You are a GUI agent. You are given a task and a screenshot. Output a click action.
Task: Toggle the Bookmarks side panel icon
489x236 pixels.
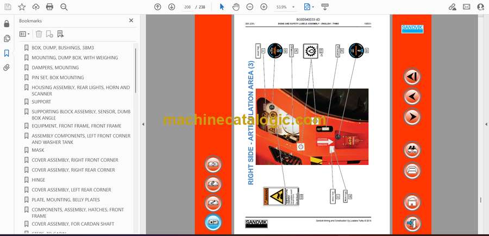7,53
